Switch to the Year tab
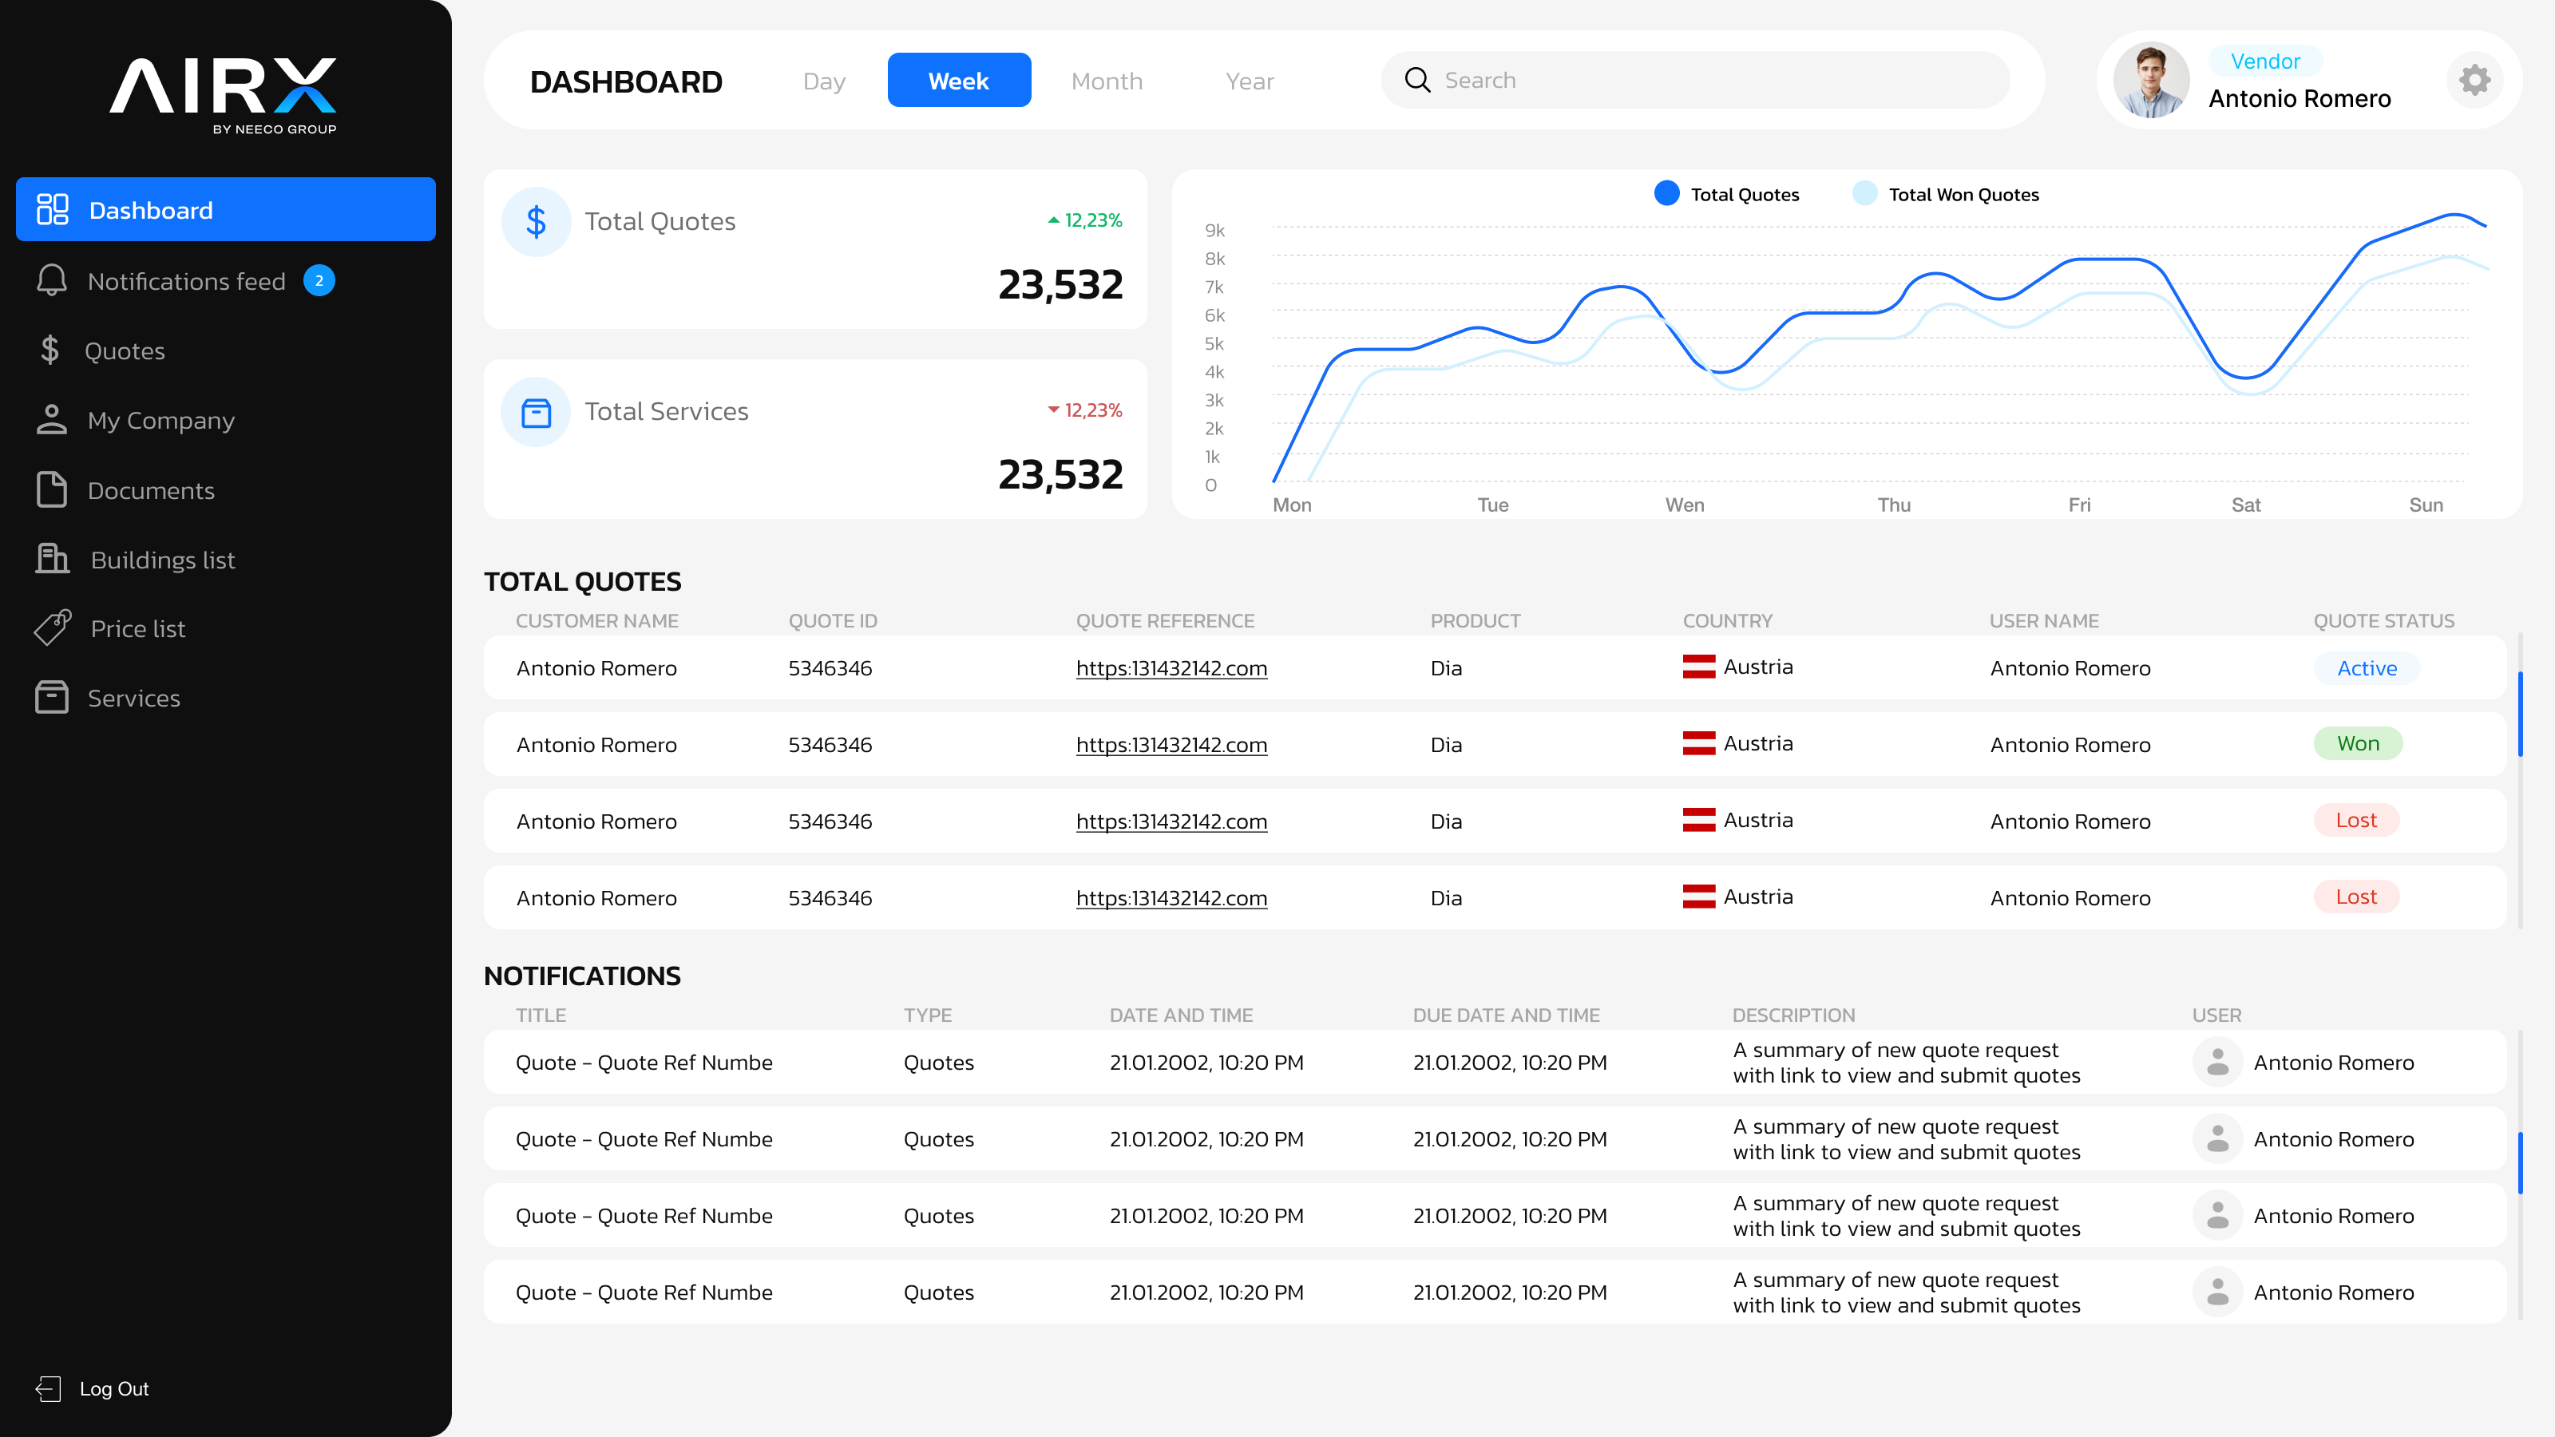 1249,81
